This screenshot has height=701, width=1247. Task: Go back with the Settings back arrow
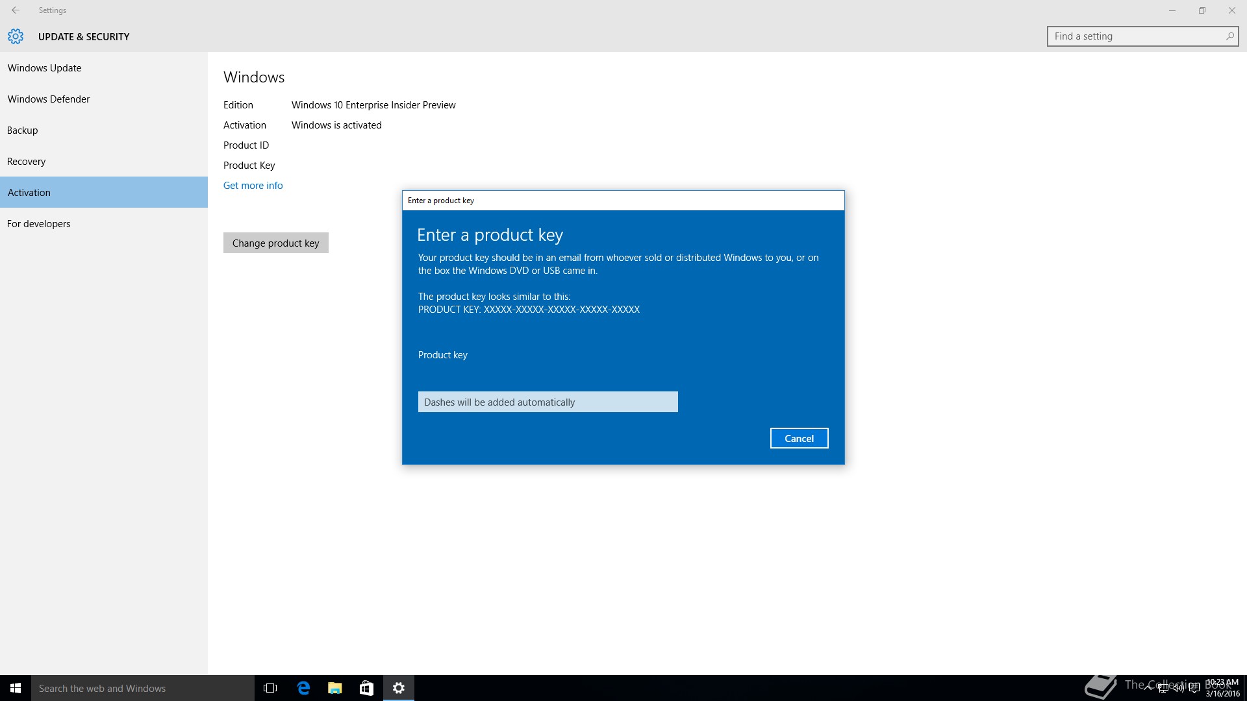pyautogui.click(x=16, y=10)
